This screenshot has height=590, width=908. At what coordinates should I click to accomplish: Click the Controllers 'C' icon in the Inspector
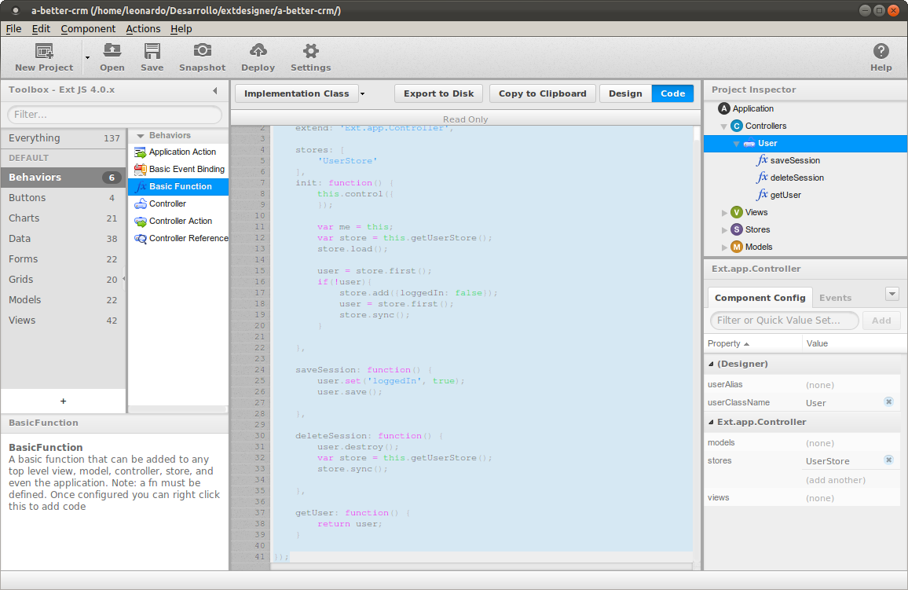coord(737,126)
